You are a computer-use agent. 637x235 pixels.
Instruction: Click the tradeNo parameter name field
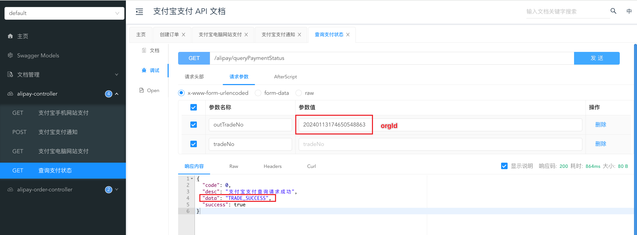coord(250,144)
